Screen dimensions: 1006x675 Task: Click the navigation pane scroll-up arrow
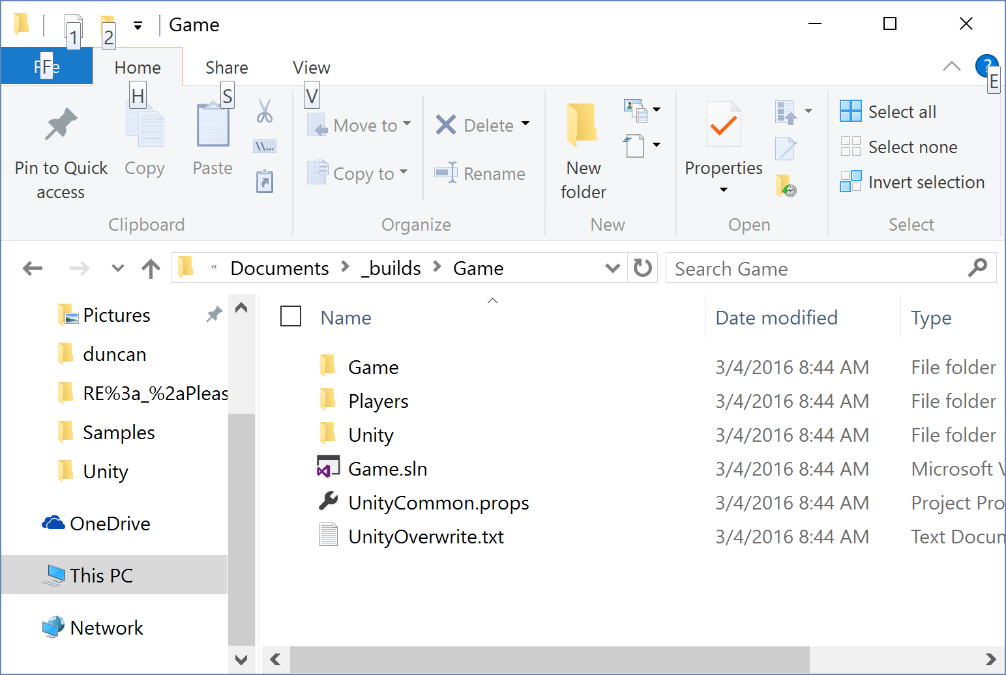pos(241,308)
